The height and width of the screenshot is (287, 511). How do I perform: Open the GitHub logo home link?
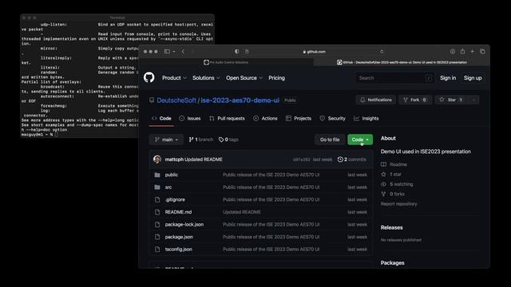(x=149, y=77)
